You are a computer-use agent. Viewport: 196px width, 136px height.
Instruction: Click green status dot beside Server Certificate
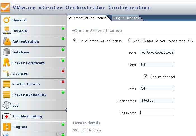point(63,60)
